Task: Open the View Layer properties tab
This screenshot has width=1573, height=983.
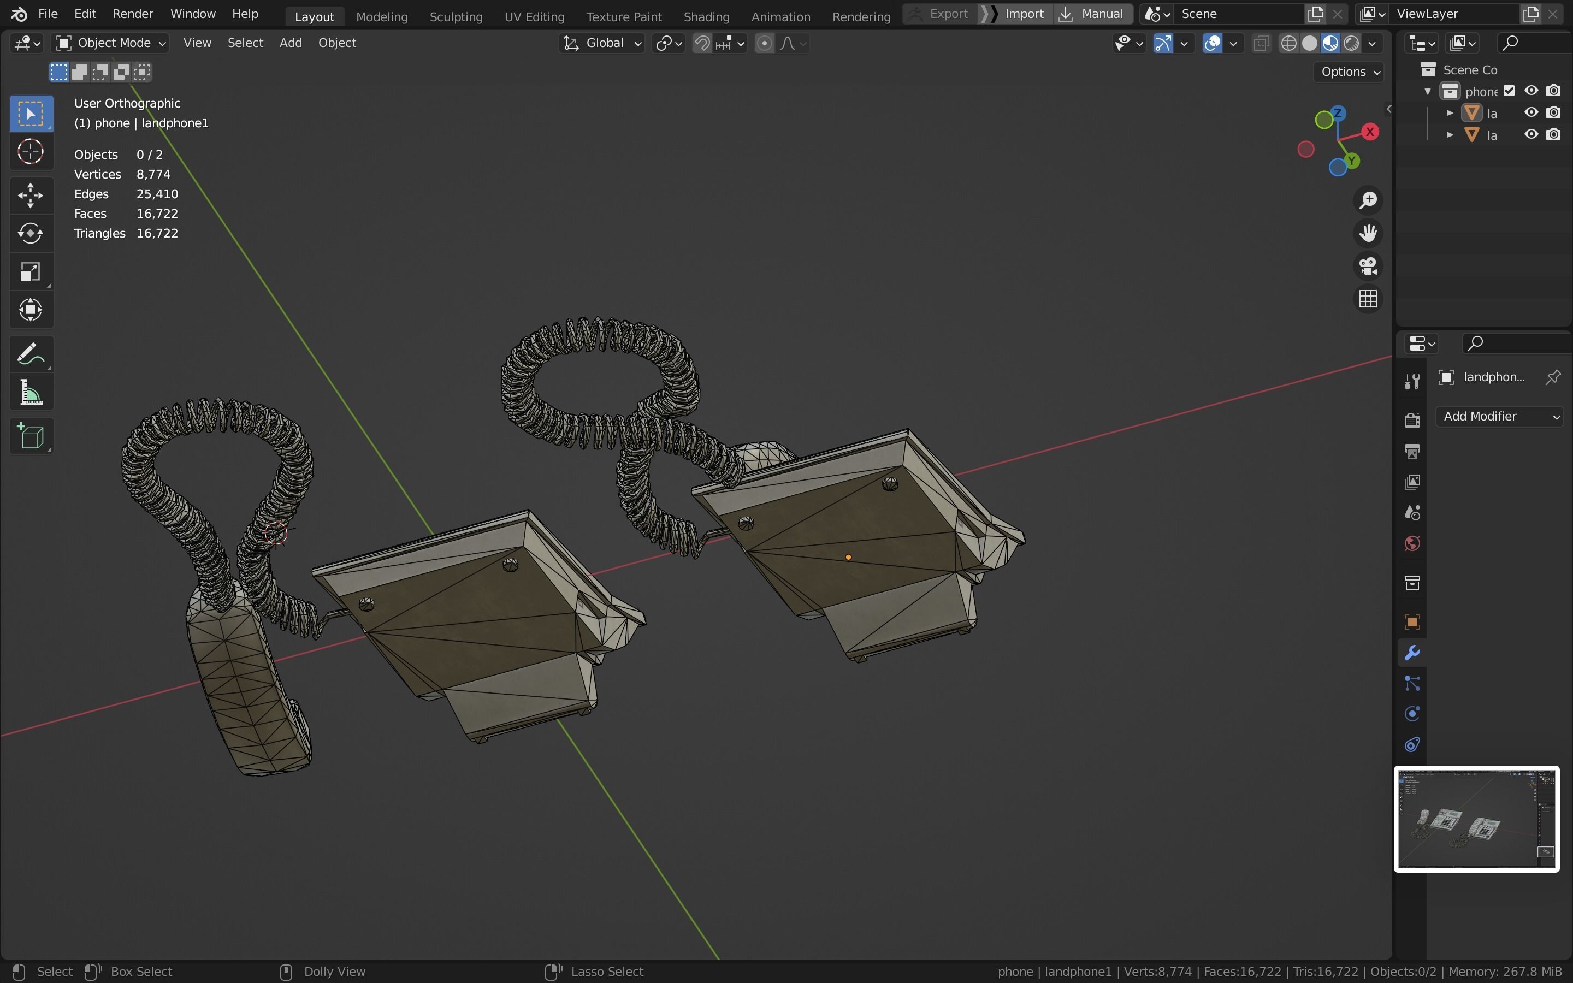Action: (1412, 482)
